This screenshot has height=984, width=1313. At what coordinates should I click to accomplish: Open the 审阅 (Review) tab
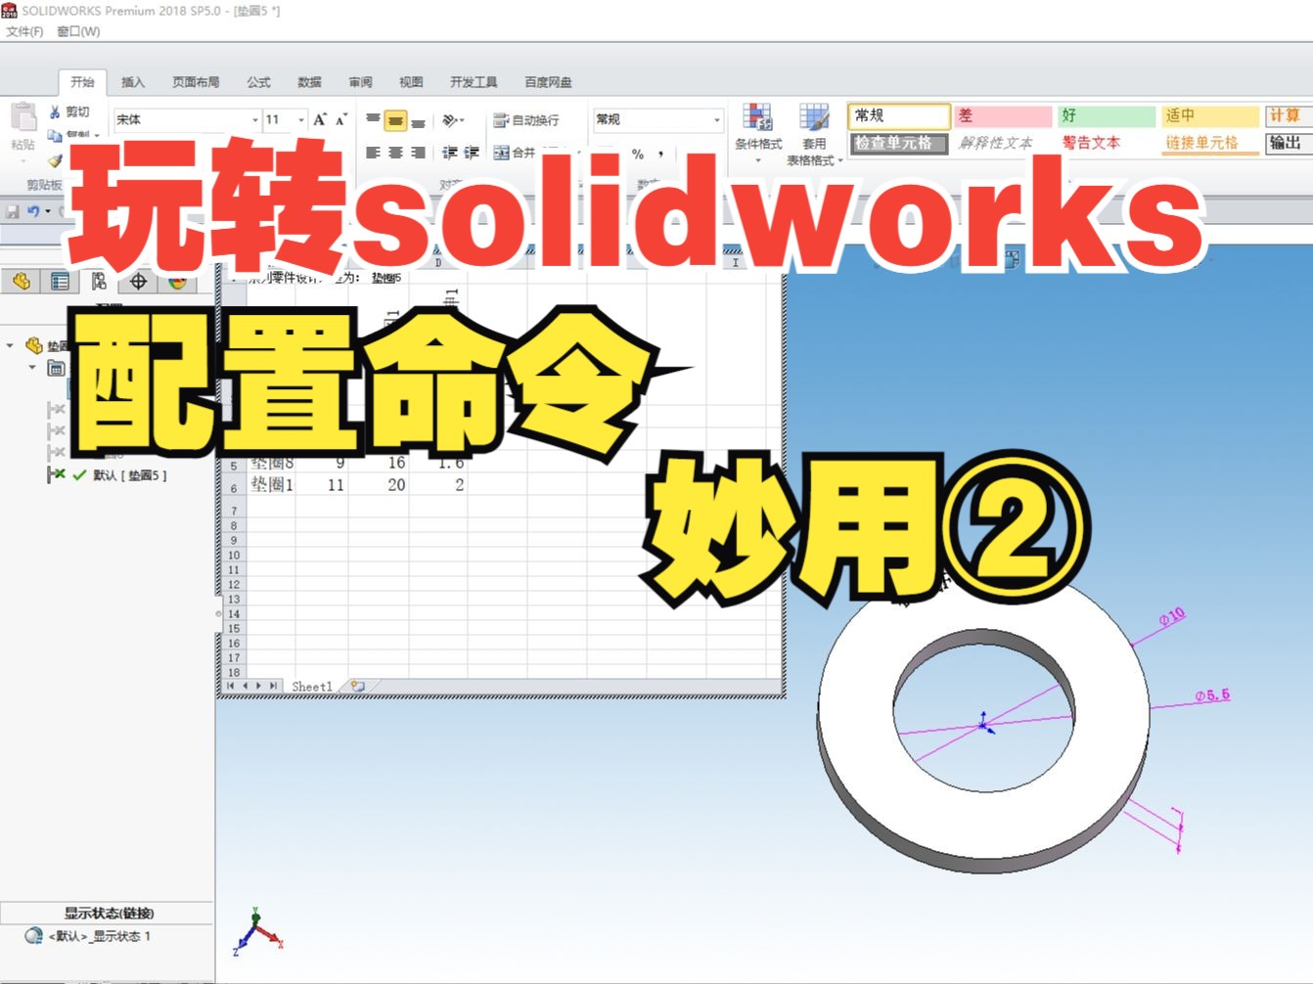(360, 82)
